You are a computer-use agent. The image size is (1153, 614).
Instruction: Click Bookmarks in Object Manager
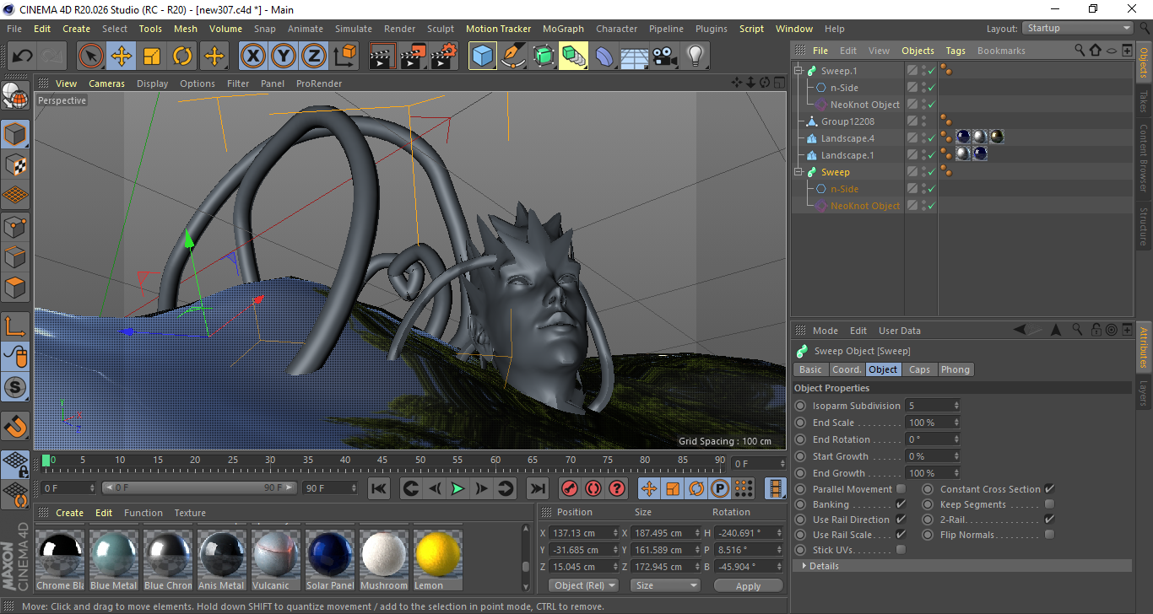(x=1001, y=51)
